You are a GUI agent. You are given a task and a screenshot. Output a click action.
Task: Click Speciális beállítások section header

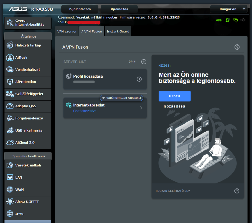point(28,156)
